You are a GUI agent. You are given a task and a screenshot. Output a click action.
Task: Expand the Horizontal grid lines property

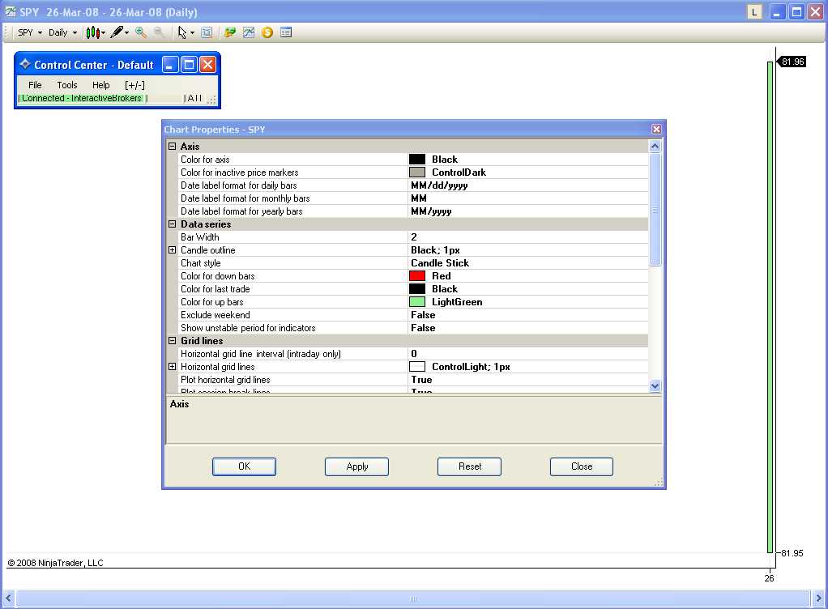(172, 366)
